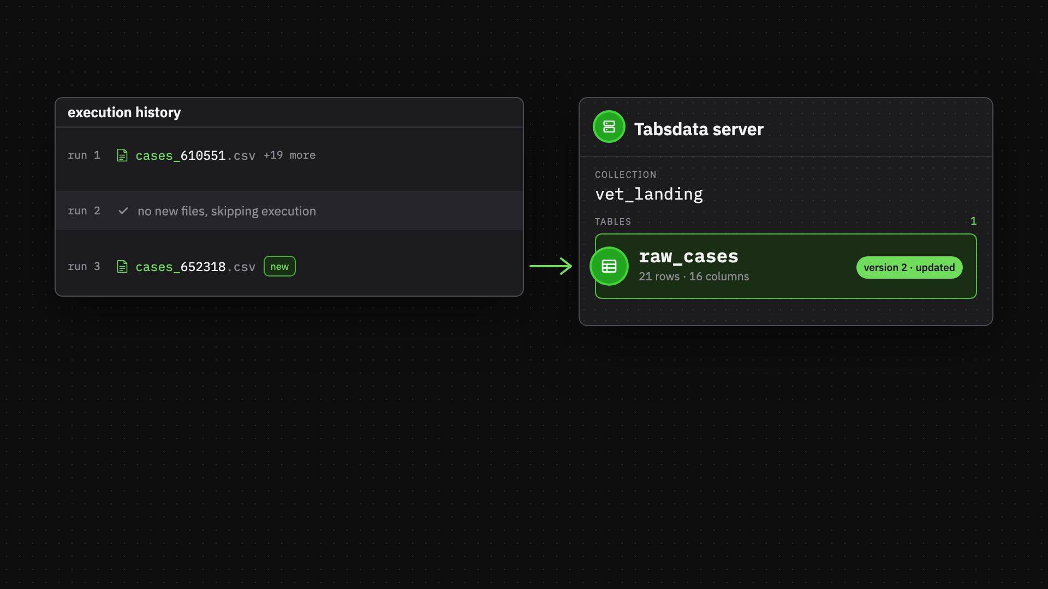Click the Tabsdata server heading
The image size is (1048, 589).
[x=699, y=129]
